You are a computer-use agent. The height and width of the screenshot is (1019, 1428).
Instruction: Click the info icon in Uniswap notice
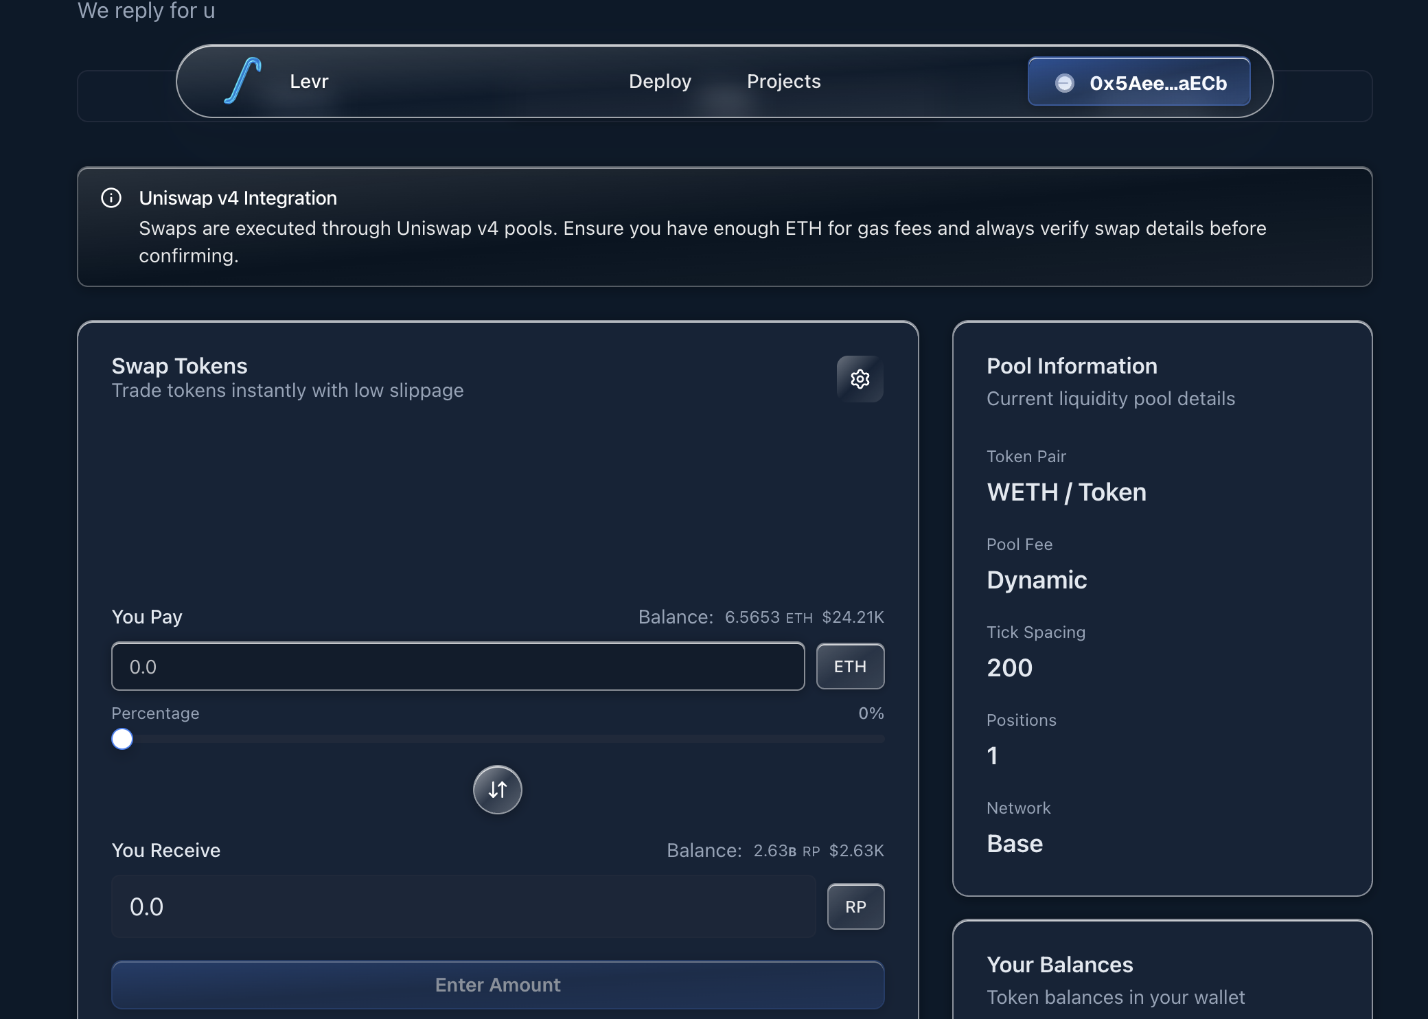point(111,198)
